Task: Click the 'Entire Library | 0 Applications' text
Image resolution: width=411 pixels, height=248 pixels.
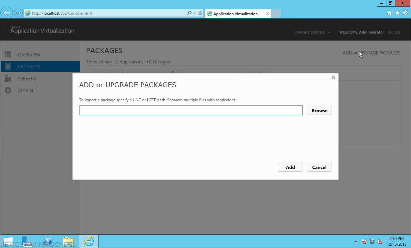Action: [128, 62]
